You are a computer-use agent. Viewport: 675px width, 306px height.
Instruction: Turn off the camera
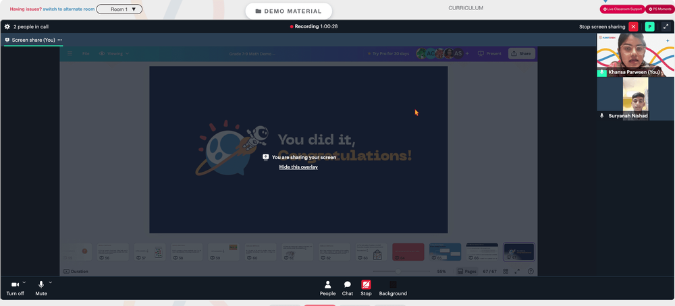(15, 288)
